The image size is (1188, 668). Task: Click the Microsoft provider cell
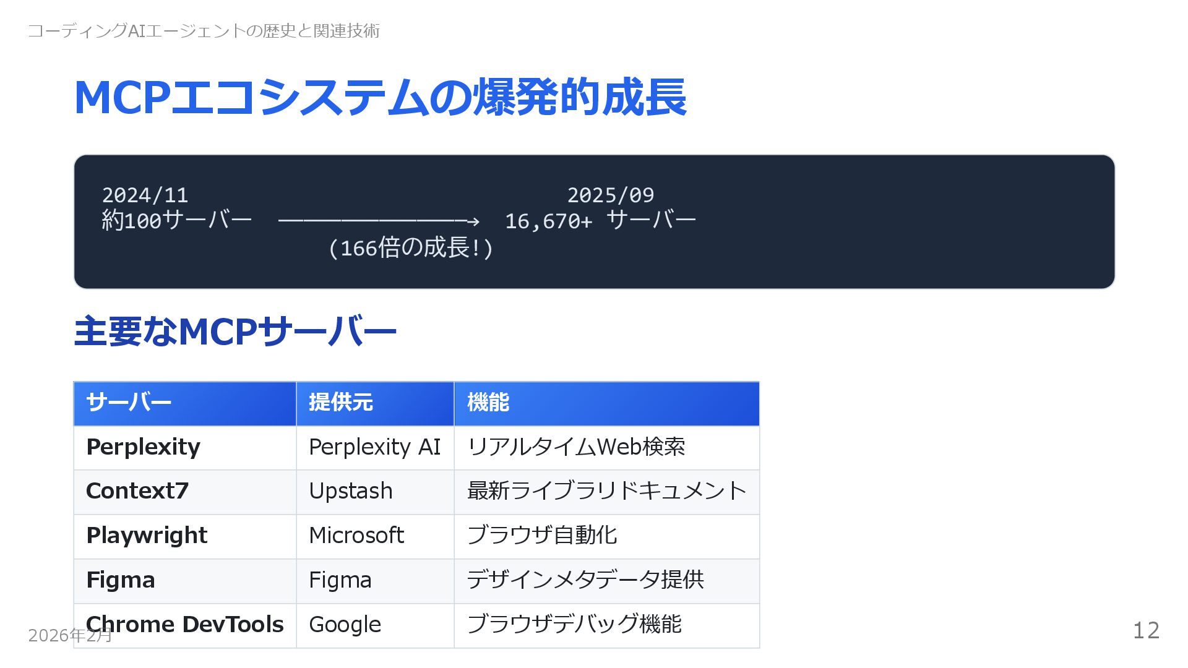coord(356,536)
